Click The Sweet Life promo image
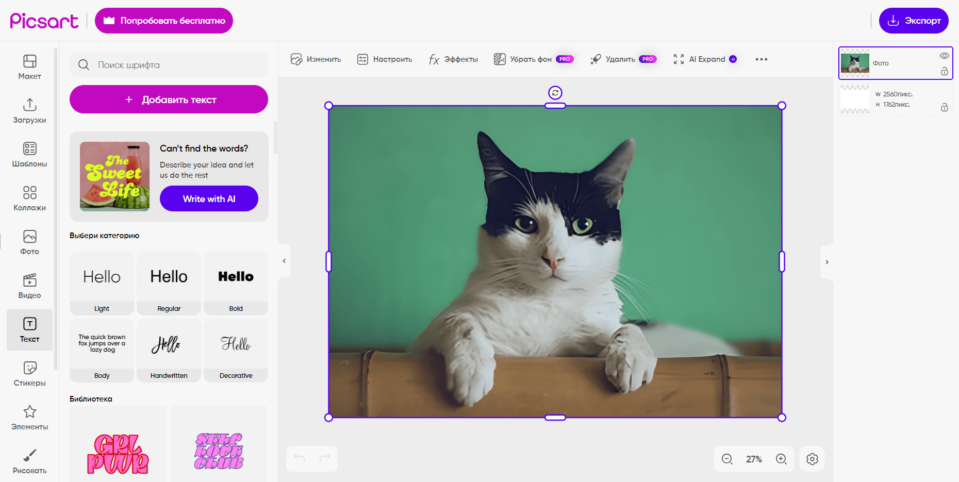959x482 pixels. coord(114,176)
